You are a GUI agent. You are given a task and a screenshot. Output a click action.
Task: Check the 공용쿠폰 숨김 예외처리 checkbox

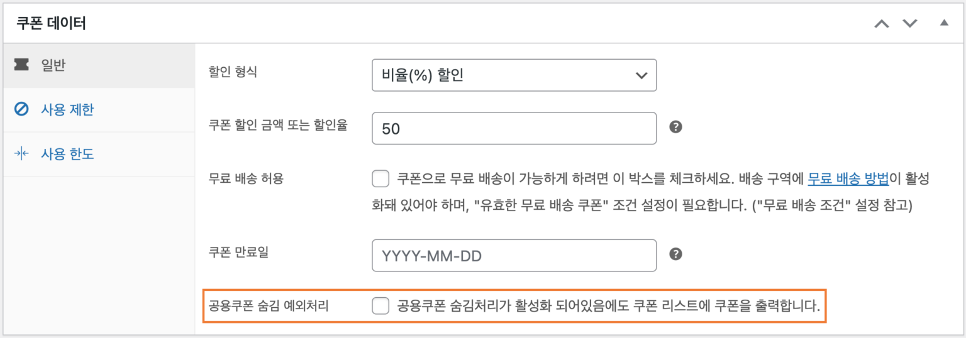coord(380,306)
